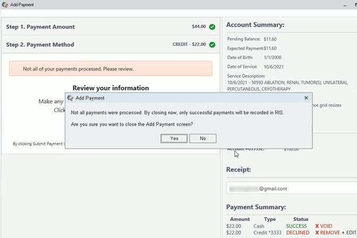Remove the declined credit *3333 payment

tap(329, 233)
